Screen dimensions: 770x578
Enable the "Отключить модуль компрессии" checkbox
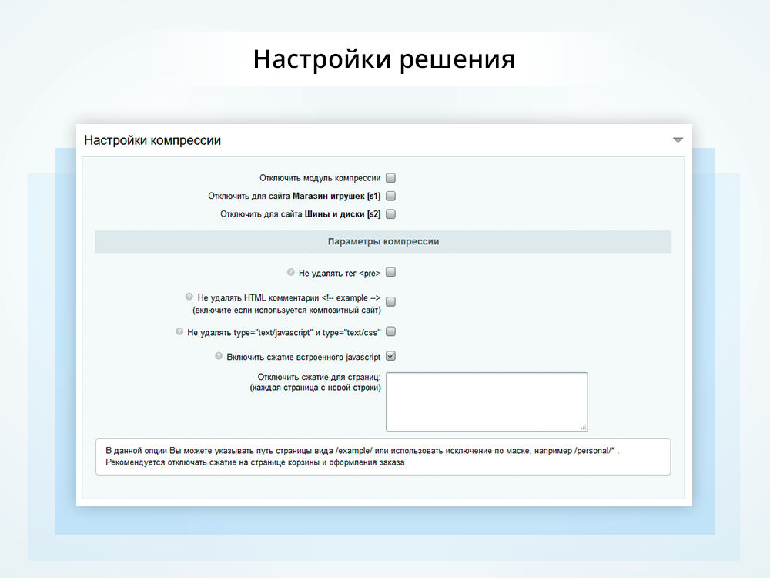click(390, 176)
